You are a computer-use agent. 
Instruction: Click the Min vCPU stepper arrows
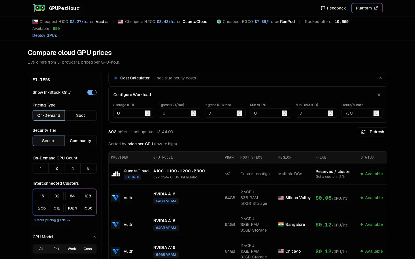(285, 113)
